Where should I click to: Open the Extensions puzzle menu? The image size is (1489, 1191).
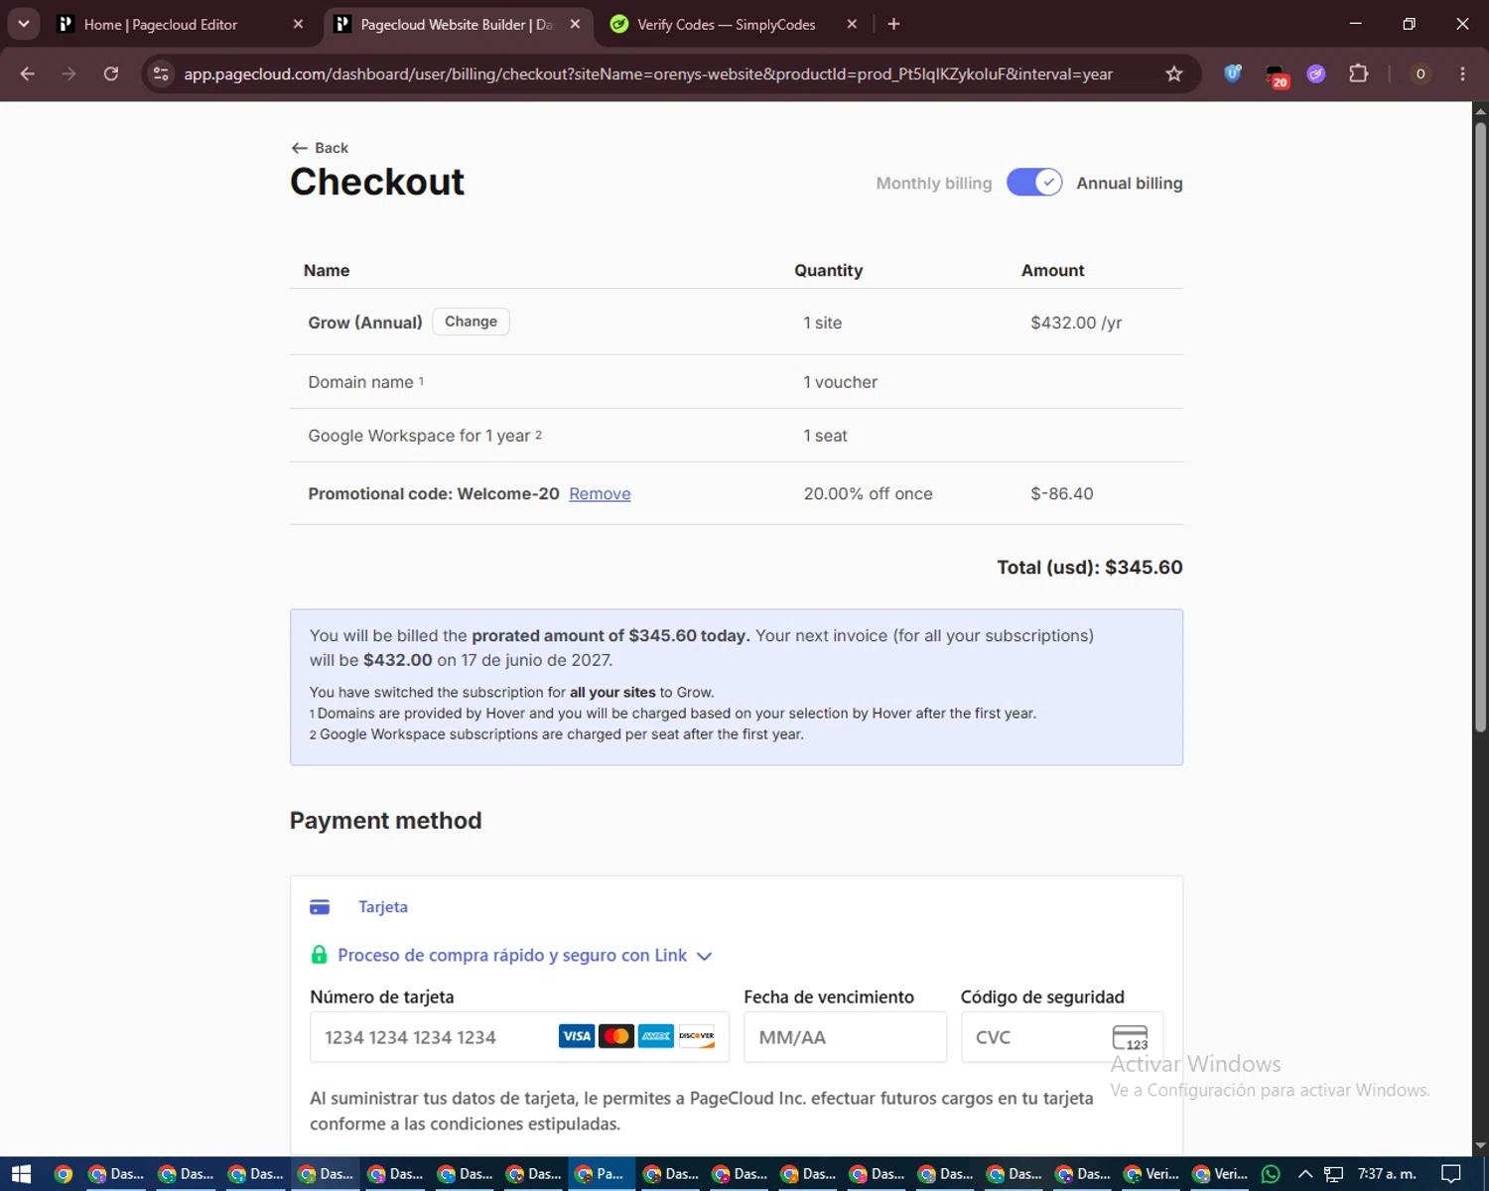pyautogui.click(x=1358, y=73)
